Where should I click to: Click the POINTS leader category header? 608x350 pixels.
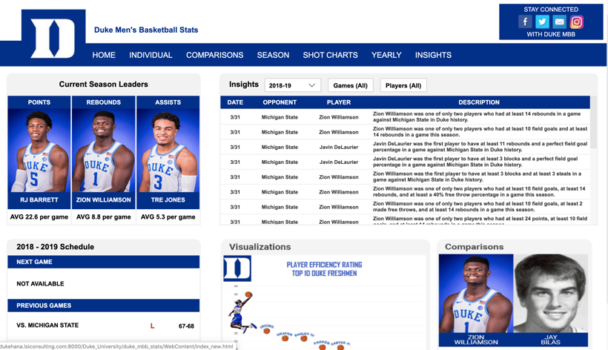[x=39, y=102]
